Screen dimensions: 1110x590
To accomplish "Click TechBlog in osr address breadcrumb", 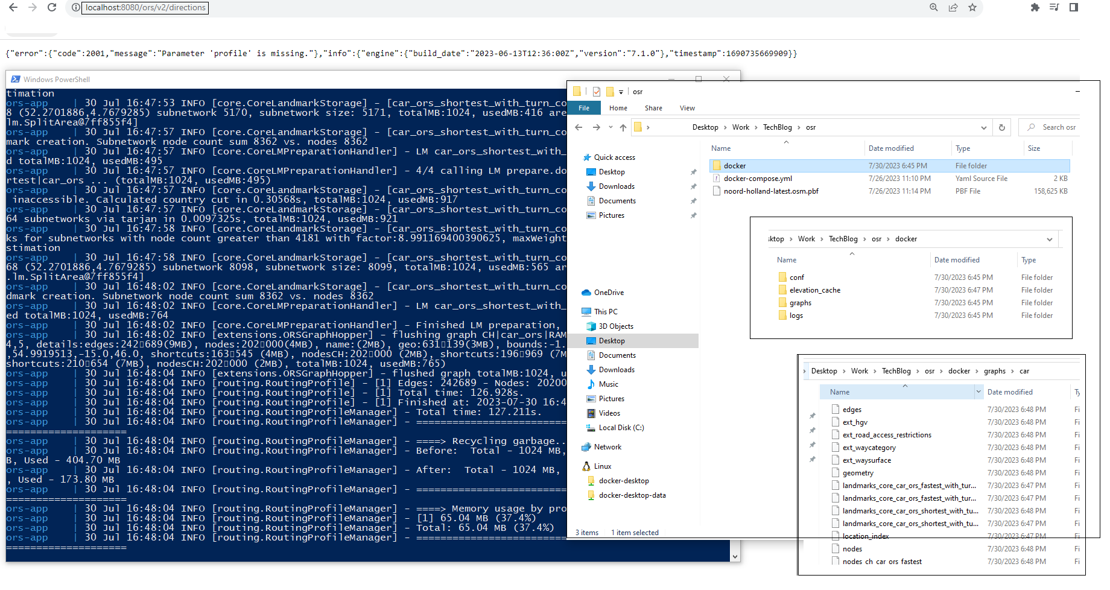I will tap(778, 127).
